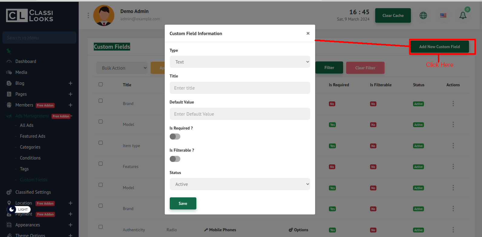Click the Save button
This screenshot has height=237, width=482.
tap(183, 203)
